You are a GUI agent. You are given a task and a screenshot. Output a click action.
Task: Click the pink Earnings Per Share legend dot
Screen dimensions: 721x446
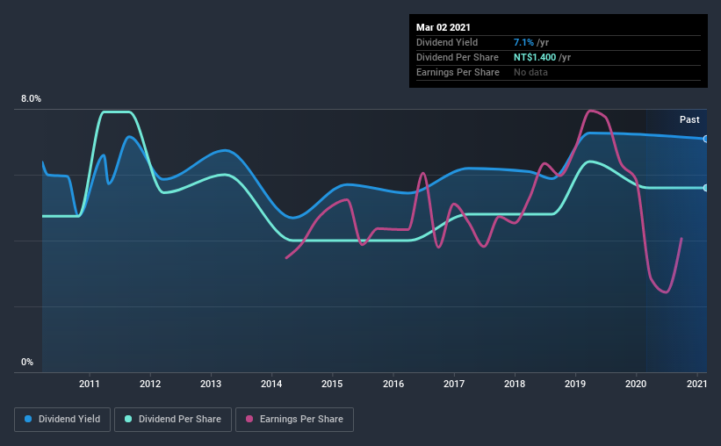[249, 419]
